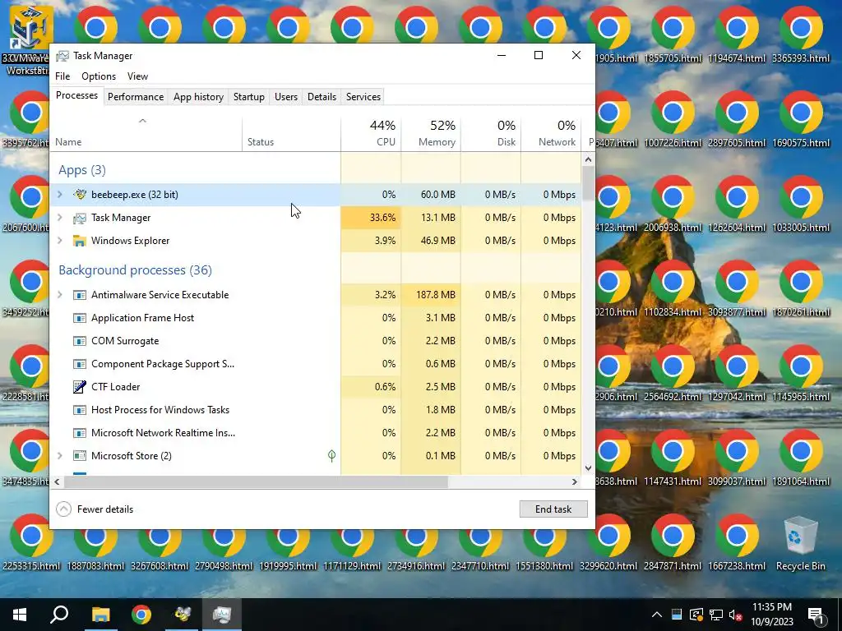Image resolution: width=842 pixels, height=631 pixels.
Task: Expand the Windows Explorer process entry
Action: click(x=60, y=241)
